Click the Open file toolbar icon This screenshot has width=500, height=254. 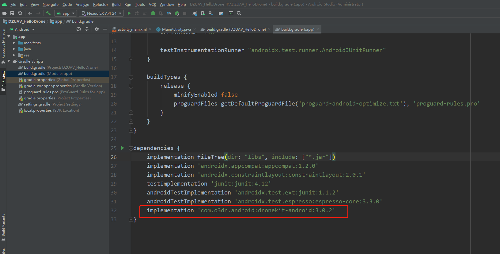click(x=4, y=13)
